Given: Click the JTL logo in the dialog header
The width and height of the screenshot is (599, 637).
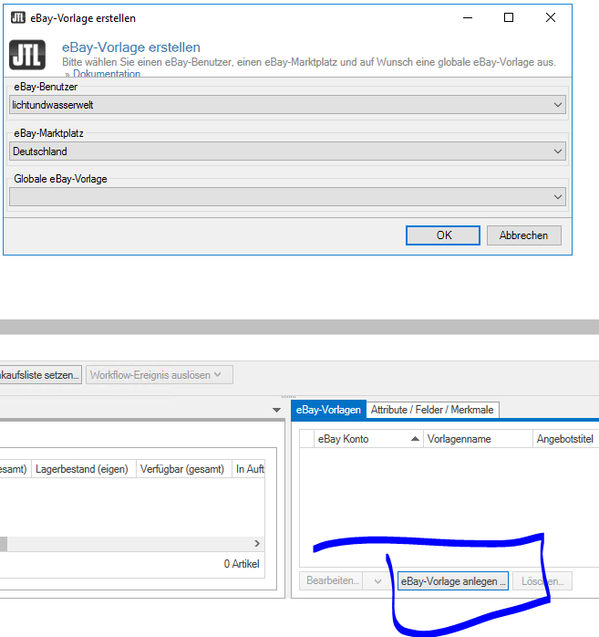Looking at the screenshot, I should 27,55.
